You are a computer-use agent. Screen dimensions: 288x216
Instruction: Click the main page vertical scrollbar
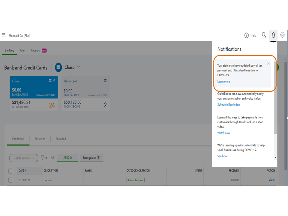(x=286, y=116)
